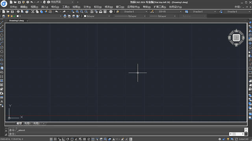Click the 外观 appearance button
The width and height of the screenshot is (252, 141).
pyautogui.click(x=237, y=7)
